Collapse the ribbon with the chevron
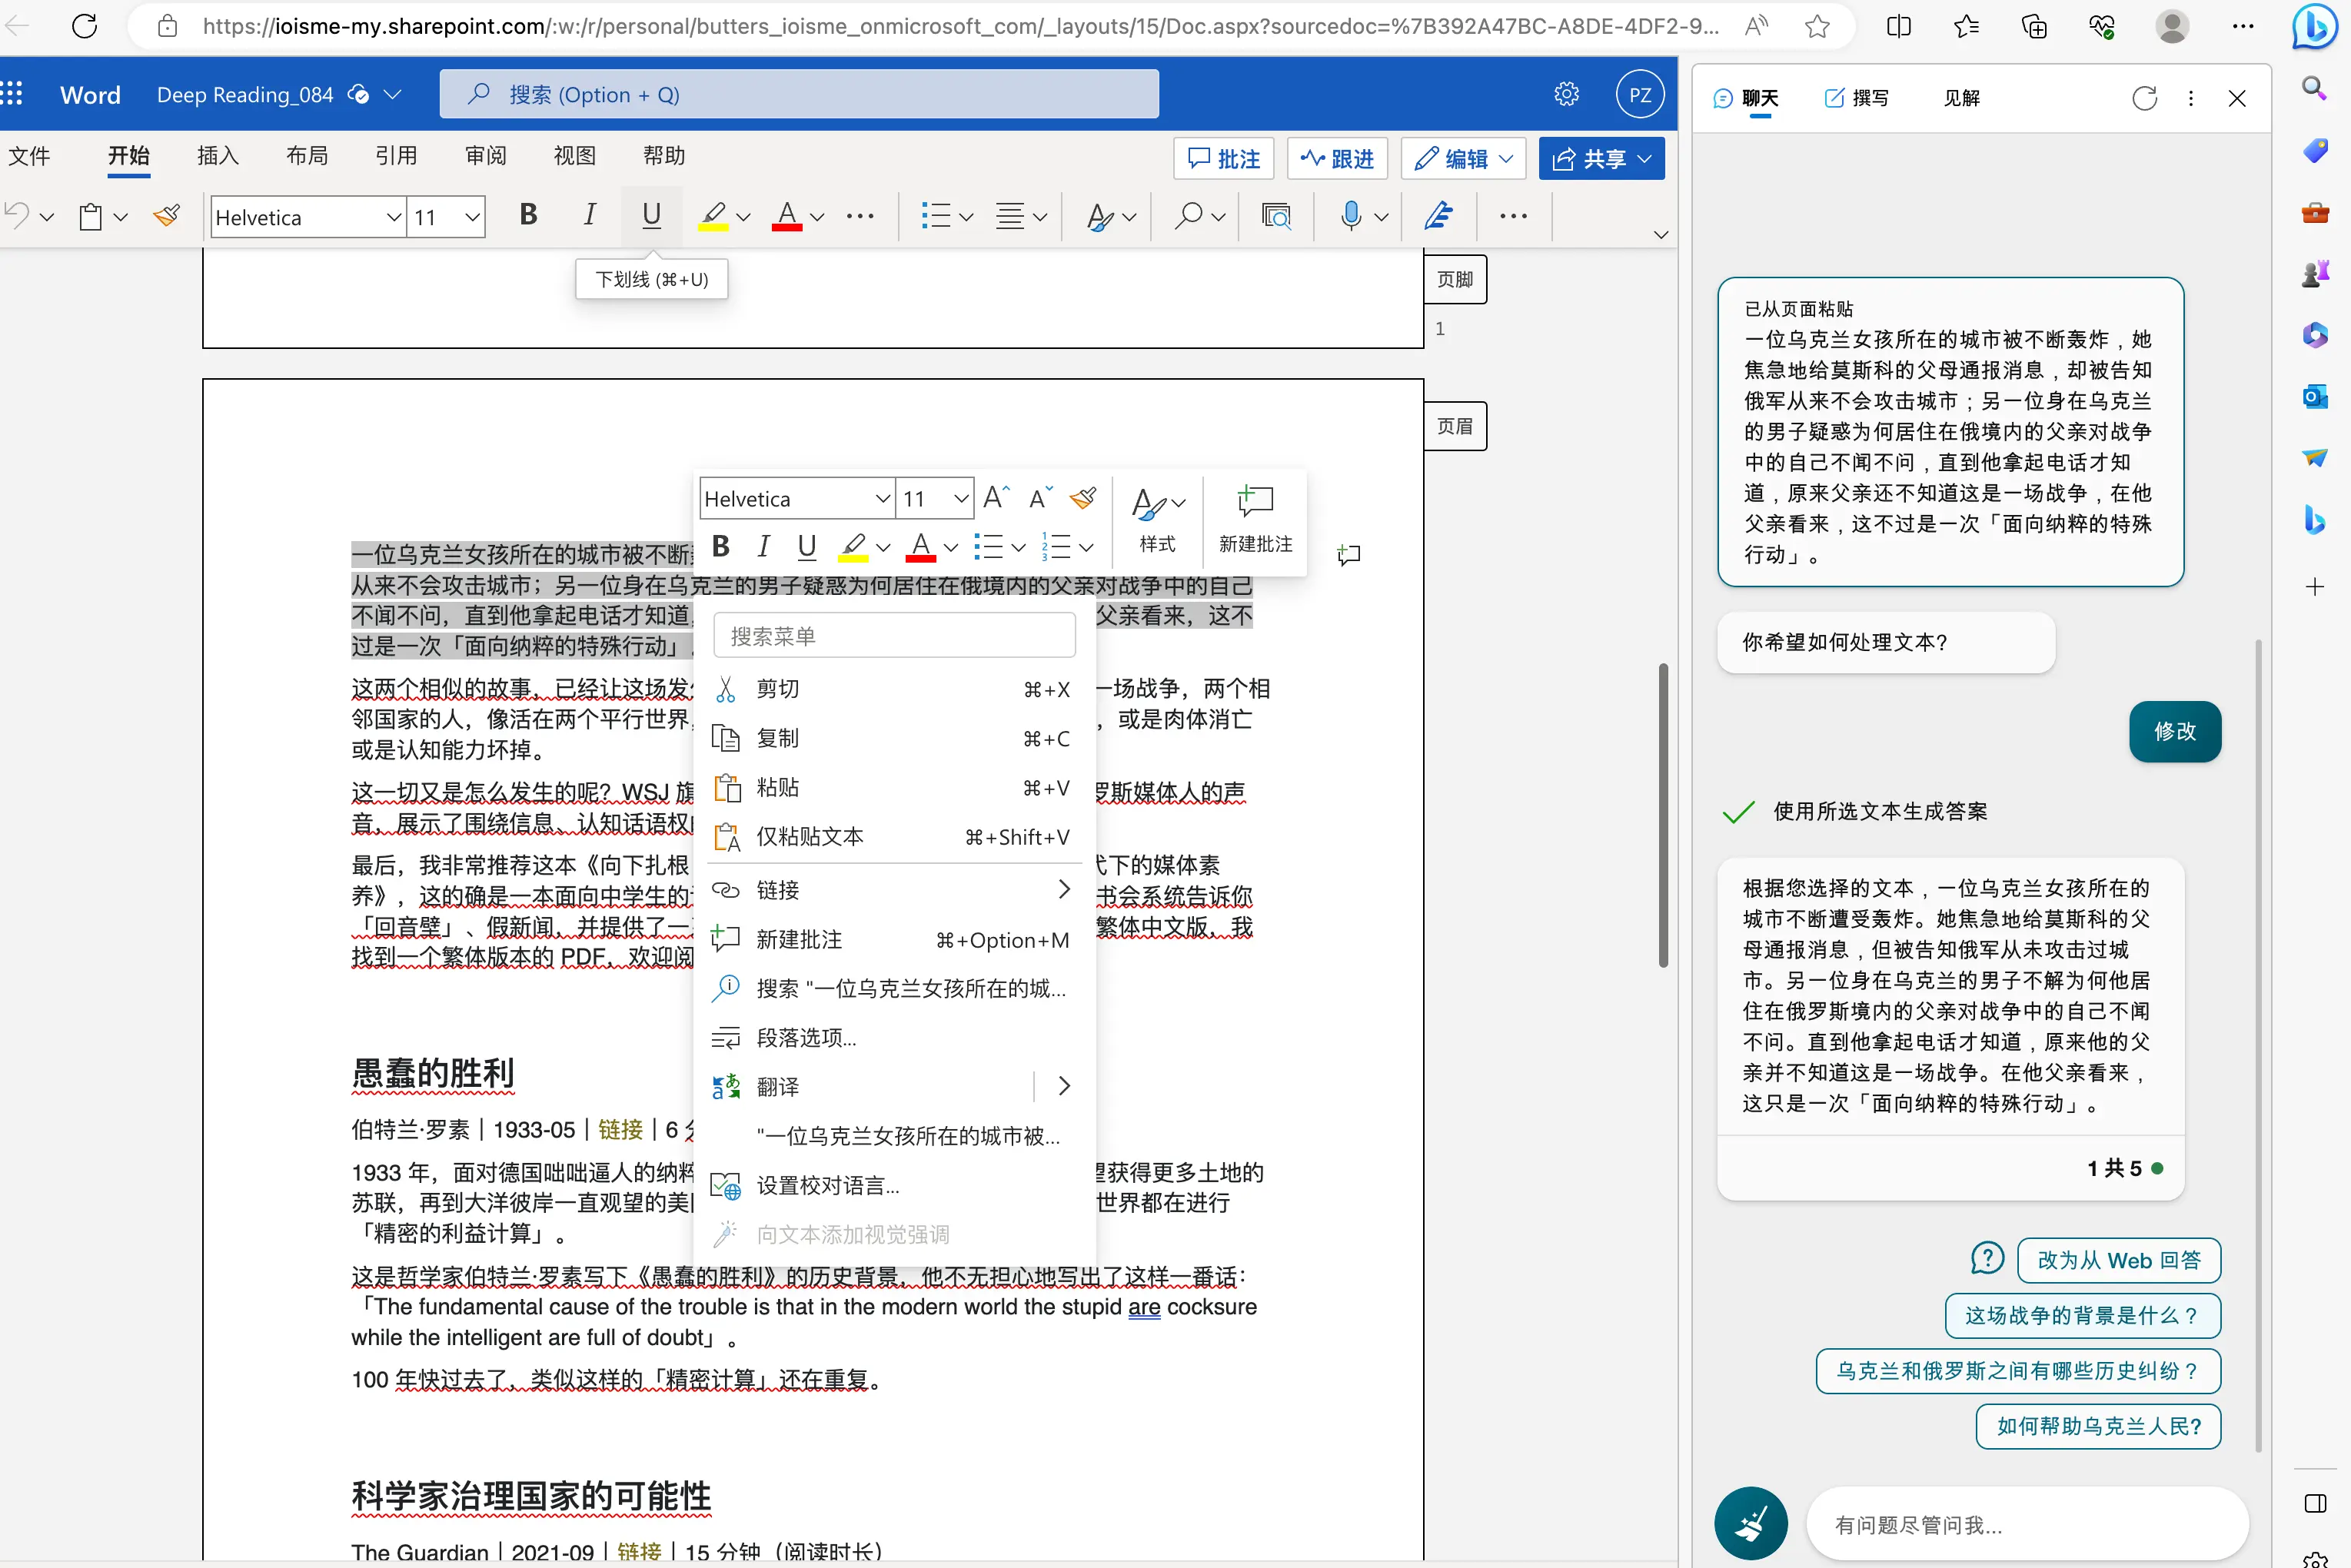Screen dimensions: 2351x1568 coord(1660,234)
